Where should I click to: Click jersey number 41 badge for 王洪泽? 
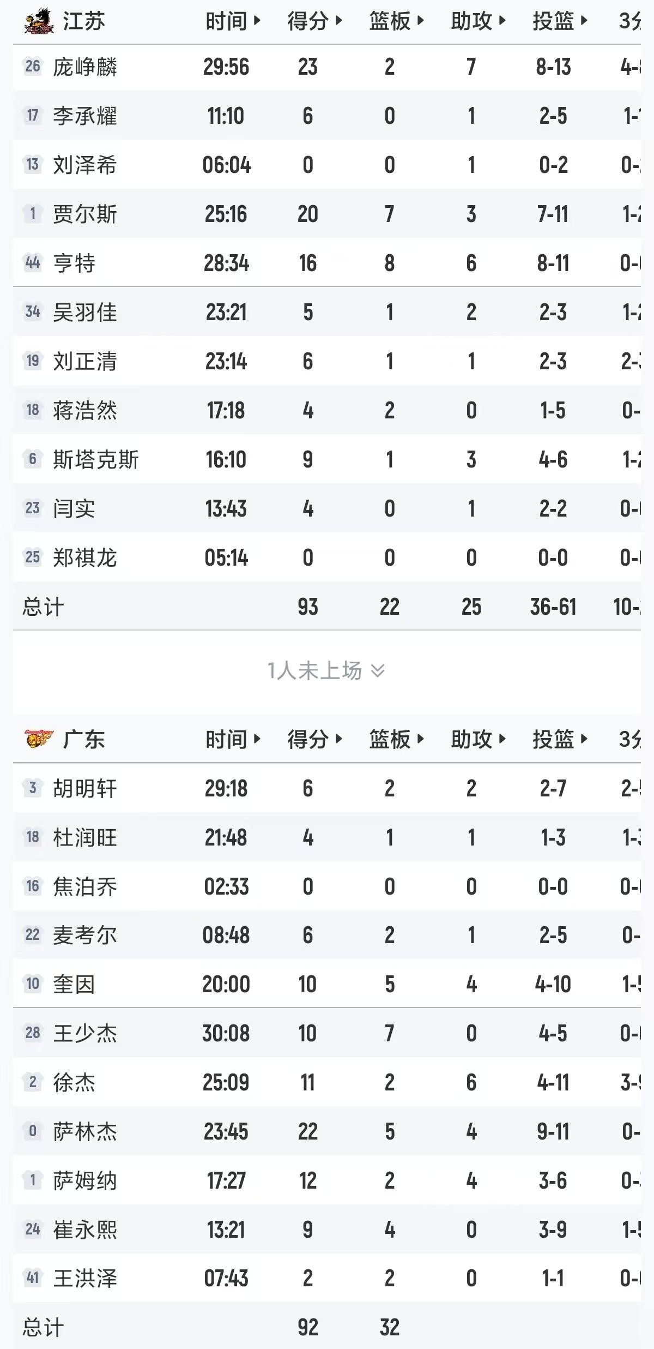click(33, 1278)
